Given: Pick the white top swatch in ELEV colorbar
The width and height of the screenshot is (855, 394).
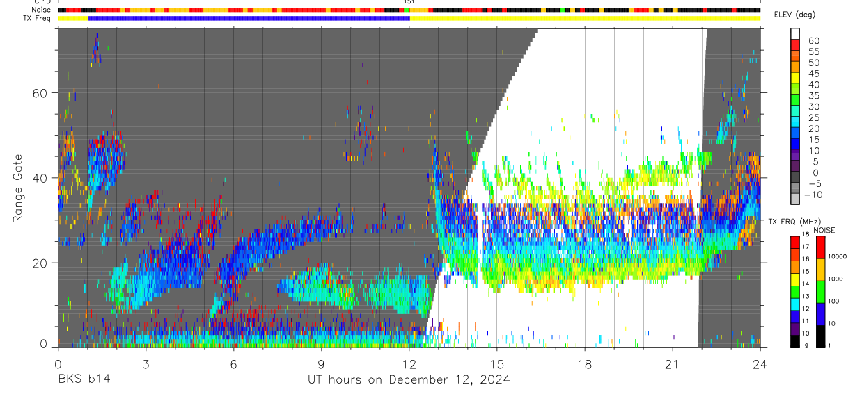Looking at the screenshot, I should tap(795, 33).
